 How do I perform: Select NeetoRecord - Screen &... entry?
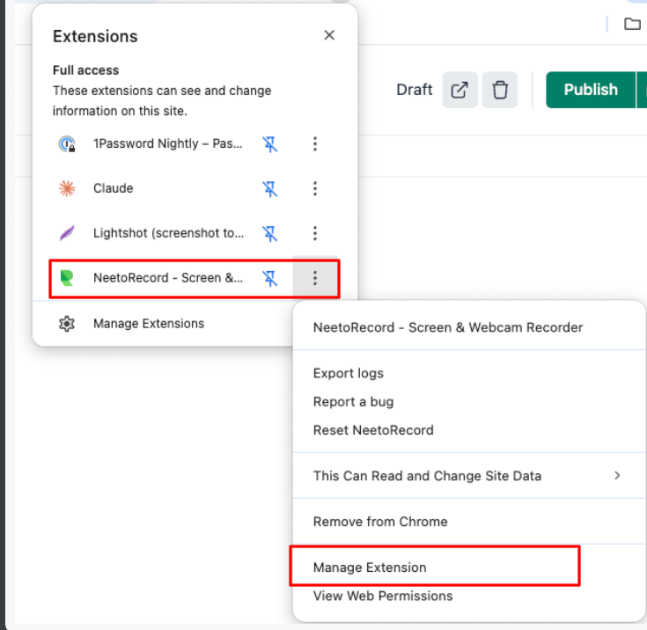[x=168, y=278]
